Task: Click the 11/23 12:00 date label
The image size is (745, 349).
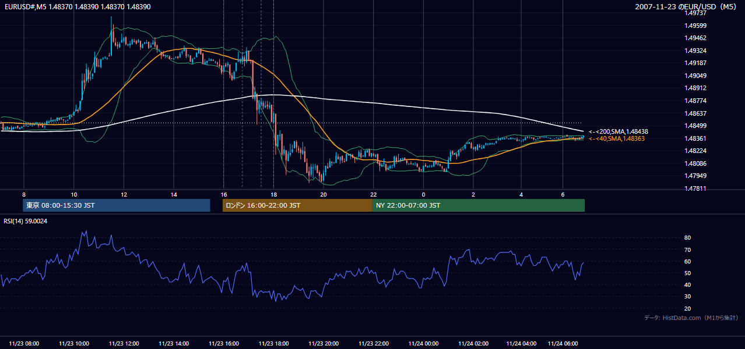Action: coord(124,344)
